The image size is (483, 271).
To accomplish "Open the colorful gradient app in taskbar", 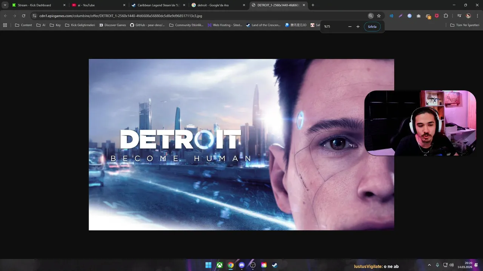I will click(x=264, y=265).
